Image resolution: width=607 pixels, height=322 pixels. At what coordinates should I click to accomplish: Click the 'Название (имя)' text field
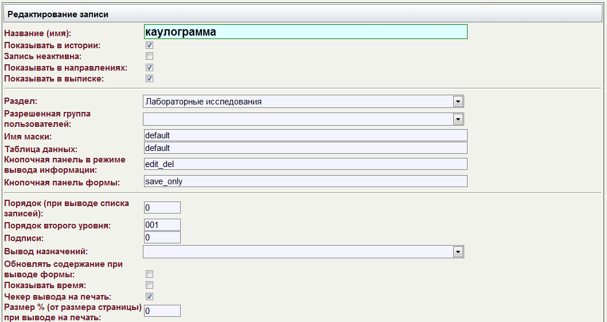tap(305, 32)
